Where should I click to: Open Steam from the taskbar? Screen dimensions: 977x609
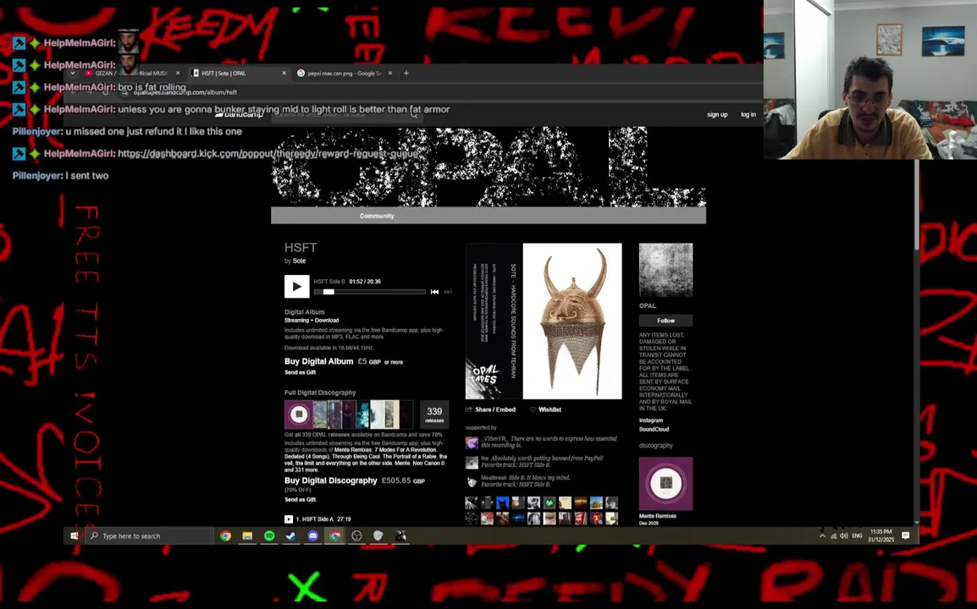(x=291, y=535)
